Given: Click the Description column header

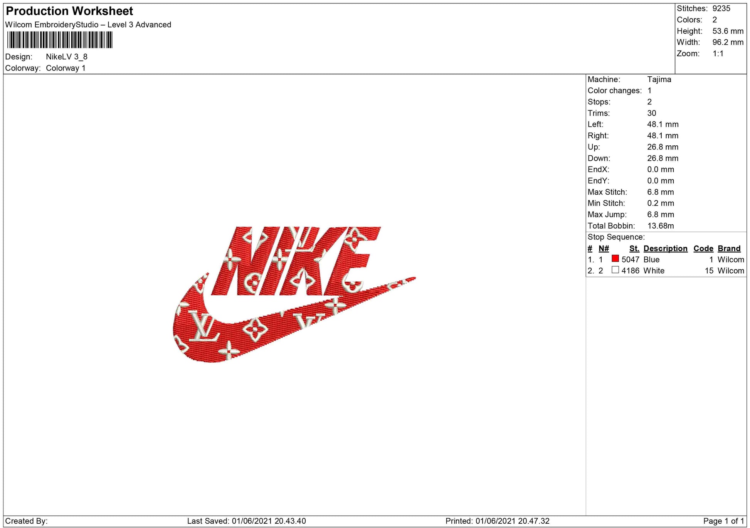Looking at the screenshot, I should click(665, 249).
